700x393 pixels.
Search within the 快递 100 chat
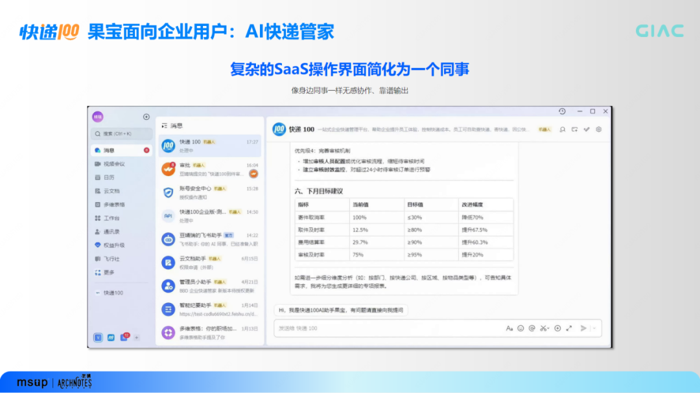click(x=563, y=129)
